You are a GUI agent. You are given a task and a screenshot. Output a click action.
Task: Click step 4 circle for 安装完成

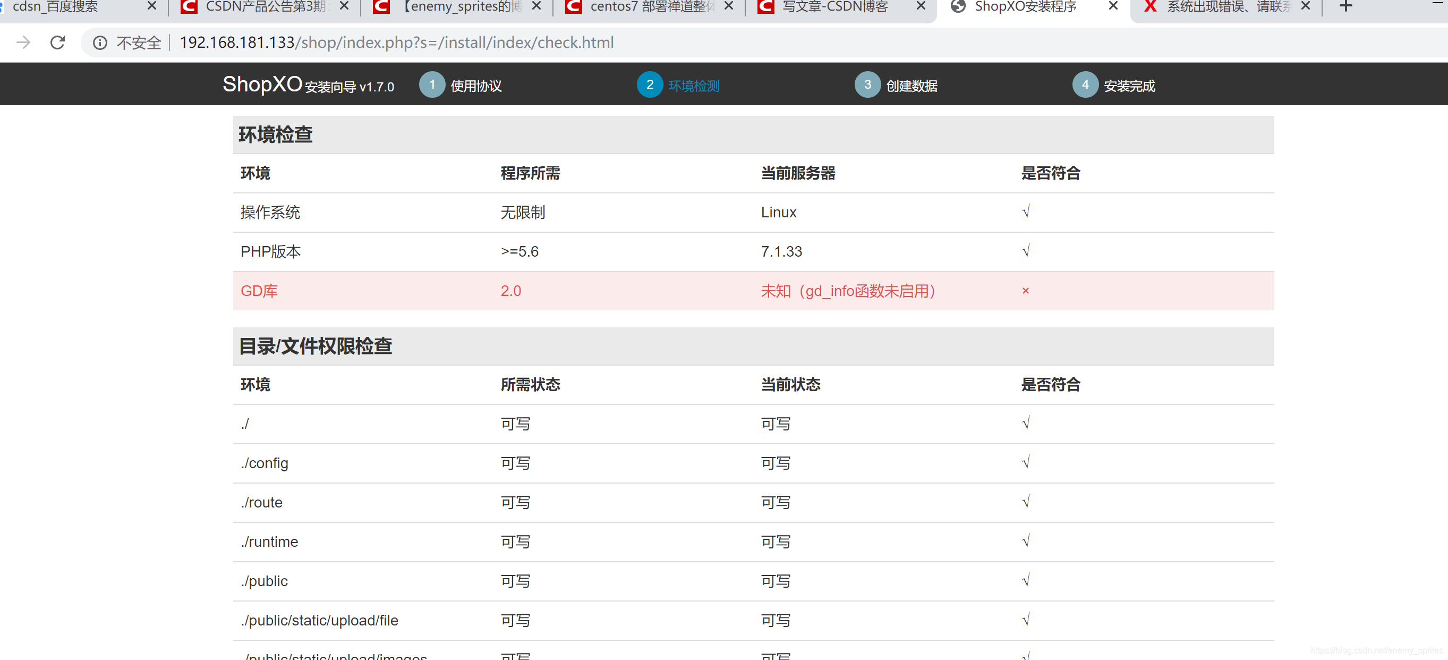[1085, 84]
